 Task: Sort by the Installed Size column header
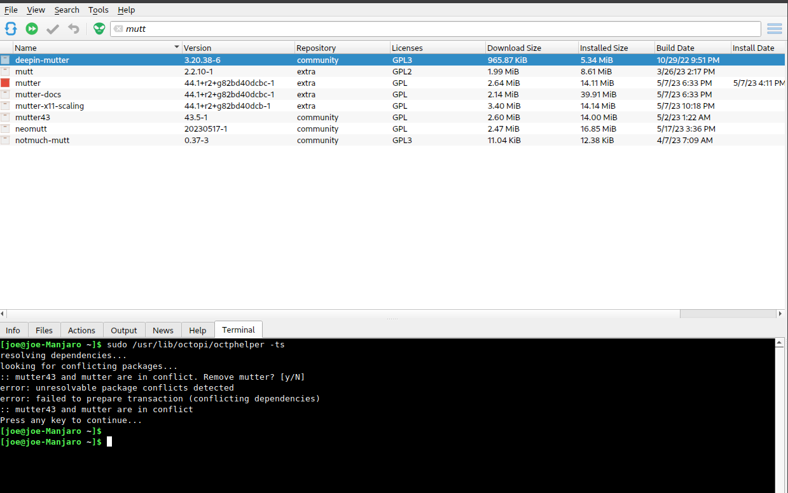(x=616, y=48)
